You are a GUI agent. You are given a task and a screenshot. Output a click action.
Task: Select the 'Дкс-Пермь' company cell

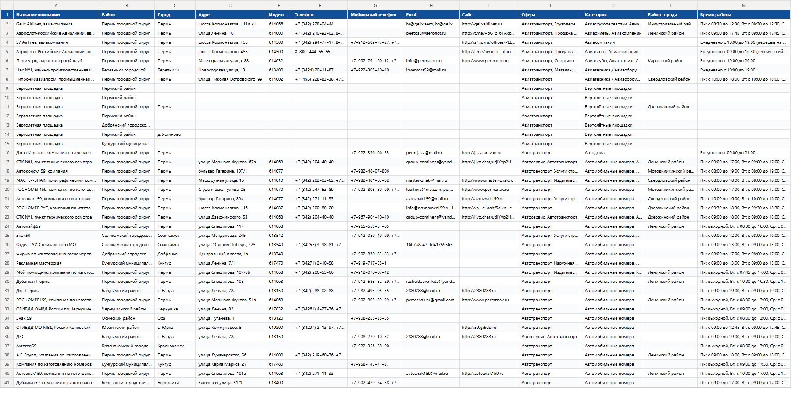click(x=56, y=291)
